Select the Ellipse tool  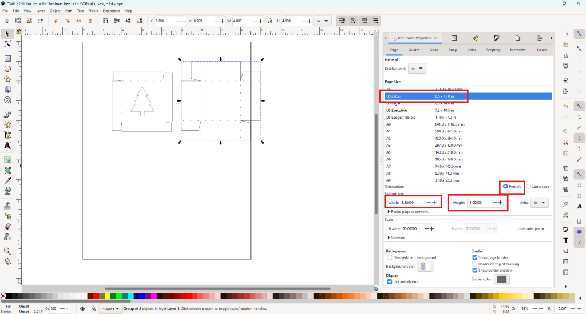click(x=8, y=69)
